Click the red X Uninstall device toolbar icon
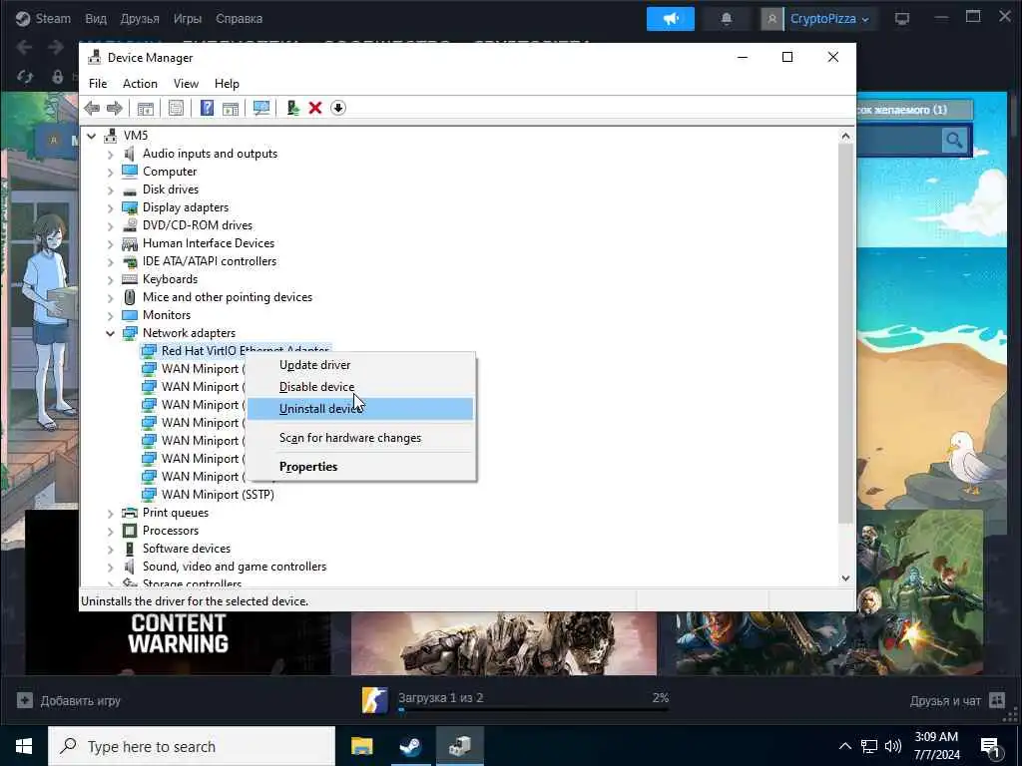1022x766 pixels. (x=314, y=108)
